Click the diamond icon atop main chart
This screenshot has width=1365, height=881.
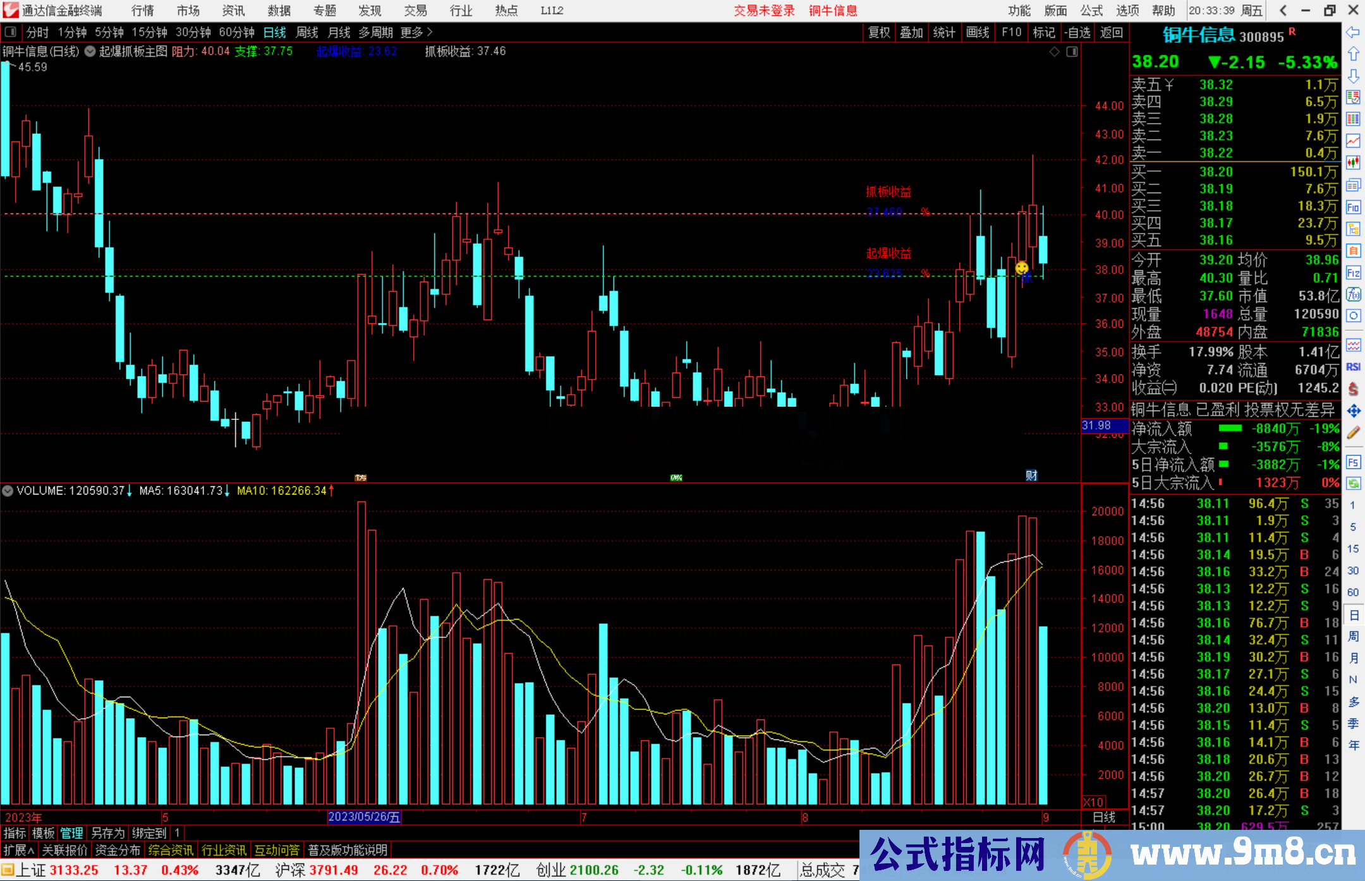tap(1055, 52)
